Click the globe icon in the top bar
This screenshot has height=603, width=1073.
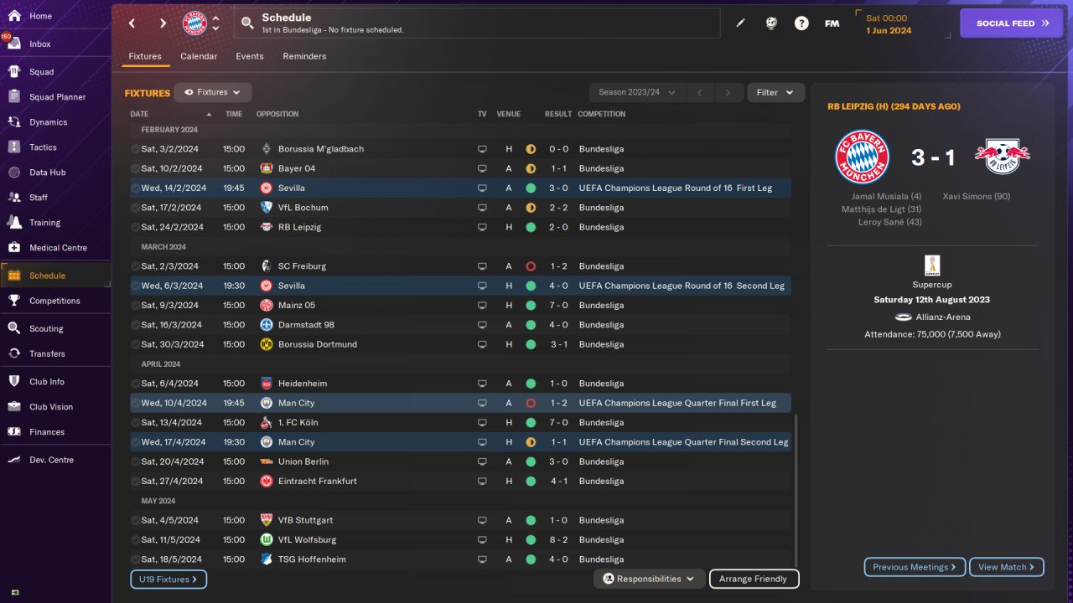pos(771,23)
